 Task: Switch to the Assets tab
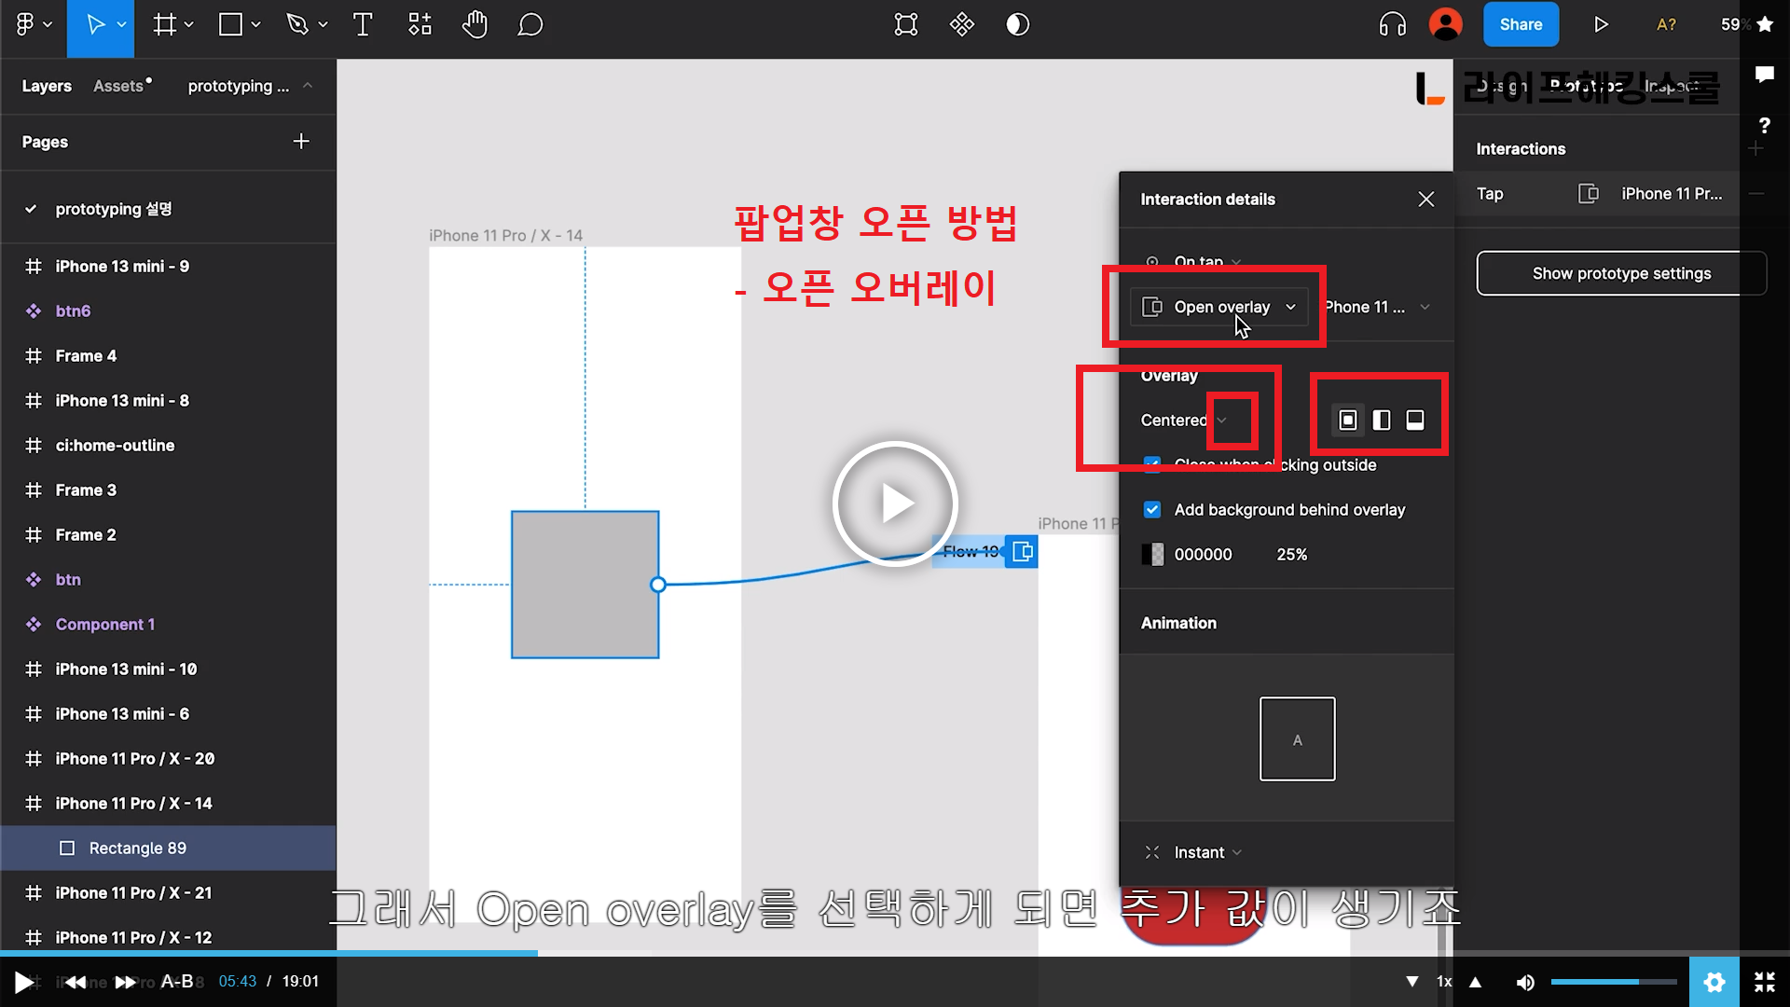(x=119, y=86)
